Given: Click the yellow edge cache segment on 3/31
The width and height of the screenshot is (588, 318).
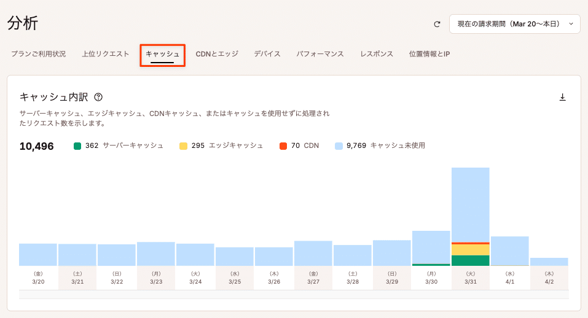Looking at the screenshot, I should tap(470, 250).
